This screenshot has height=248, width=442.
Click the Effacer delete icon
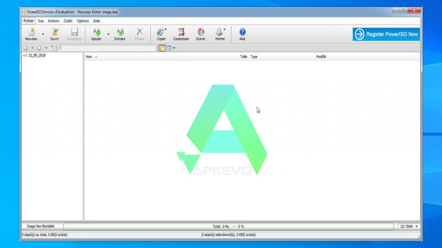[x=139, y=32]
